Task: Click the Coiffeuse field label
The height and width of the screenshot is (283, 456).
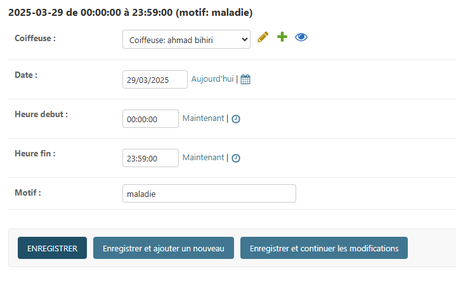Action: pos(35,39)
